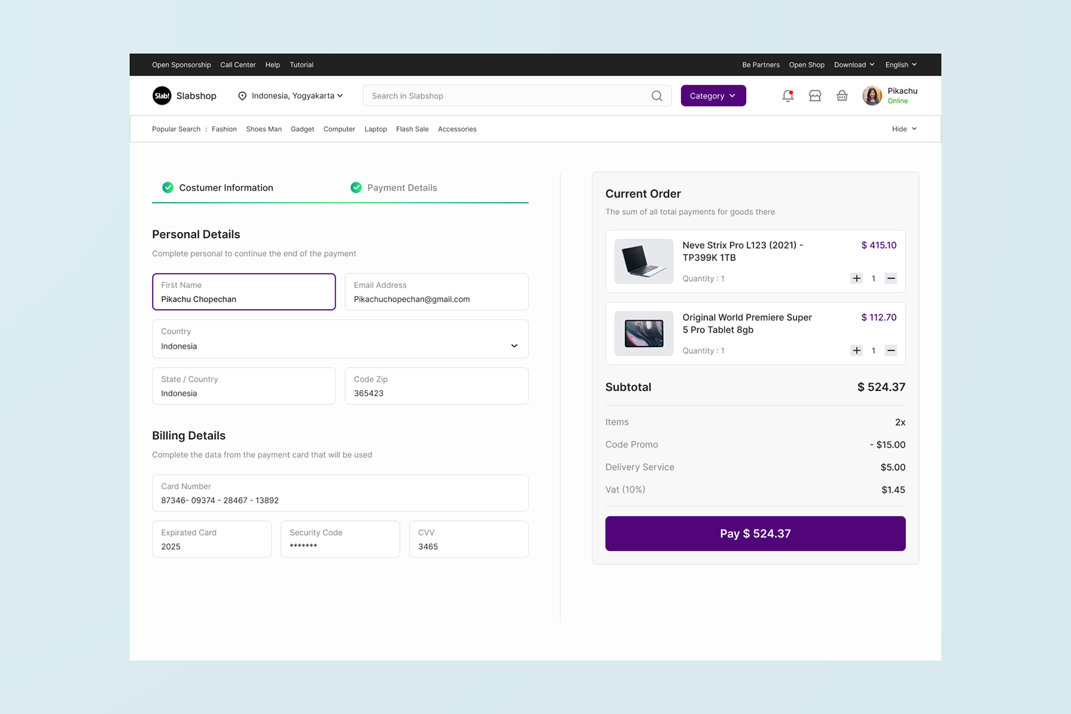This screenshot has width=1071, height=714.
Task: Click the Card Number input field
Action: click(340, 493)
